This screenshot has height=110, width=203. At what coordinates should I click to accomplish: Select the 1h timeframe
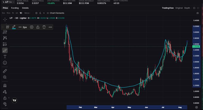(13, 13)
